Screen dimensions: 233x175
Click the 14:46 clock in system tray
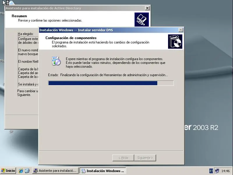[225, 171]
